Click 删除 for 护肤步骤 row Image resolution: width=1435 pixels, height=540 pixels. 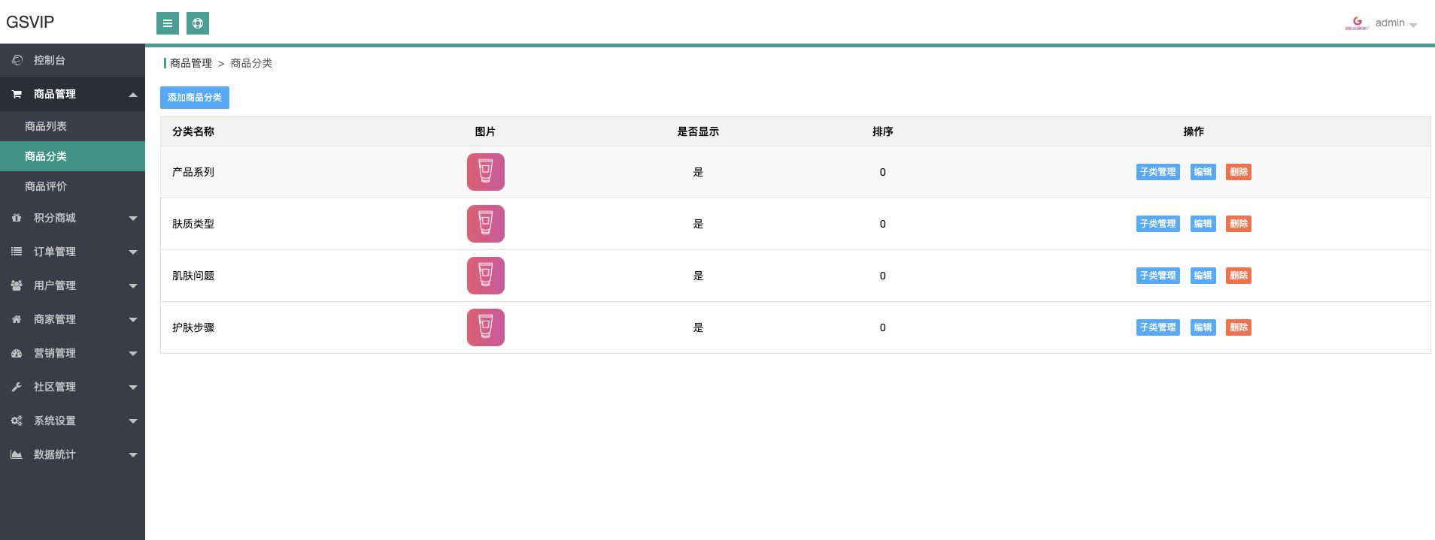[x=1239, y=327]
